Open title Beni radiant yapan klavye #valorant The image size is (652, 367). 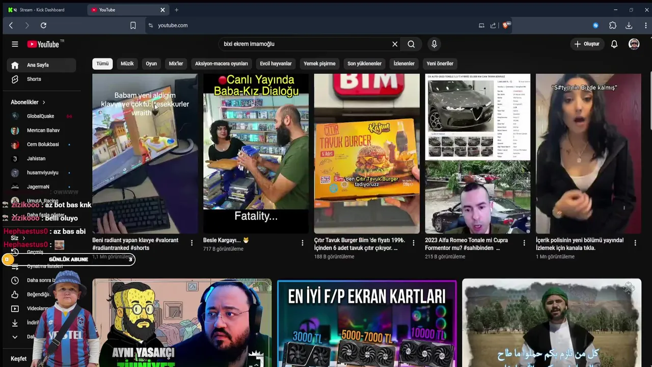[135, 244]
